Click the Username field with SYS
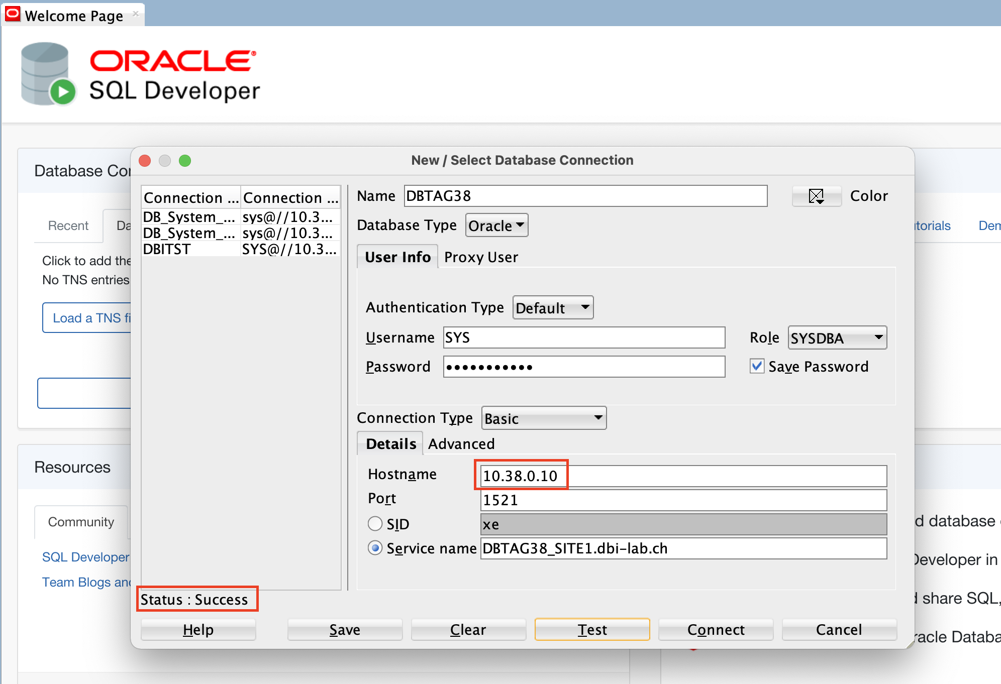The width and height of the screenshot is (1001, 684). tap(584, 337)
